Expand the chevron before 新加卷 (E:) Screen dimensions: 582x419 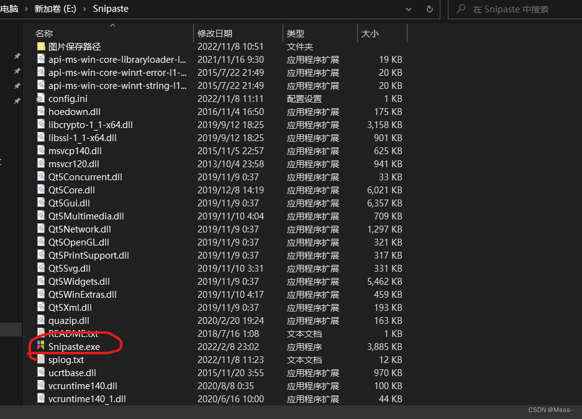click(x=26, y=9)
